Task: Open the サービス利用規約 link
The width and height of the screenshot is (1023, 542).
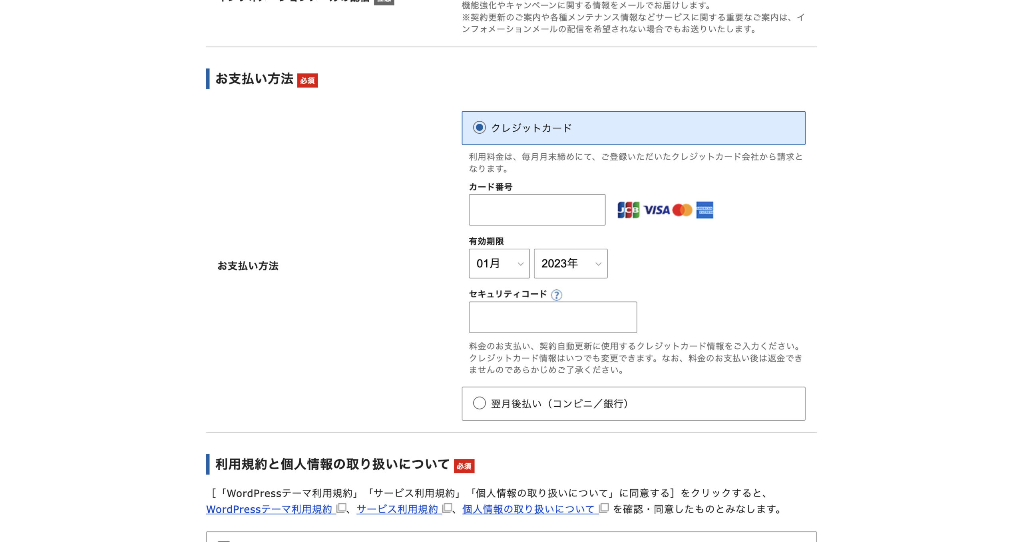Action: pos(397,508)
